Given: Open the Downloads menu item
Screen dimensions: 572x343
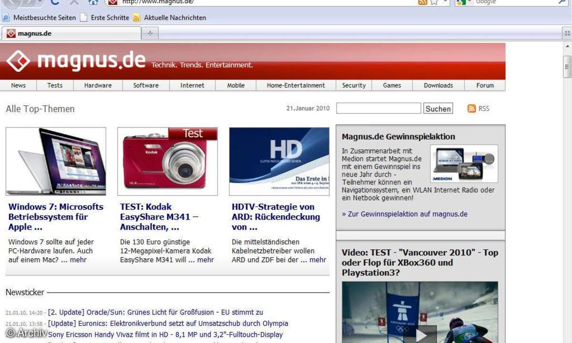Looking at the screenshot, I should coord(439,85).
